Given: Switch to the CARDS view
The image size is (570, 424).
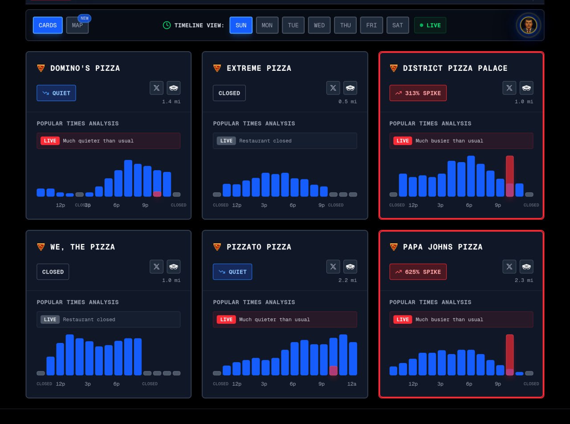Looking at the screenshot, I should 48,25.
